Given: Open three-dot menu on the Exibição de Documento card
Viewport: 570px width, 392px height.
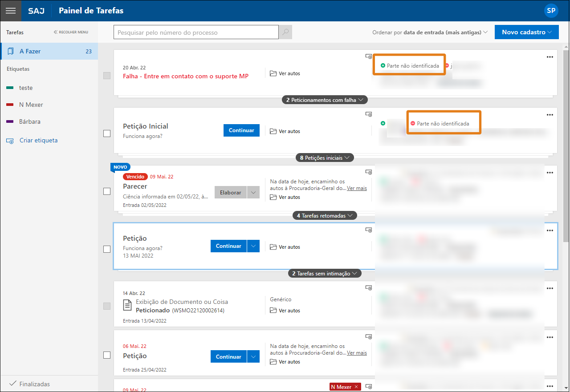Looking at the screenshot, I should click(550, 288).
